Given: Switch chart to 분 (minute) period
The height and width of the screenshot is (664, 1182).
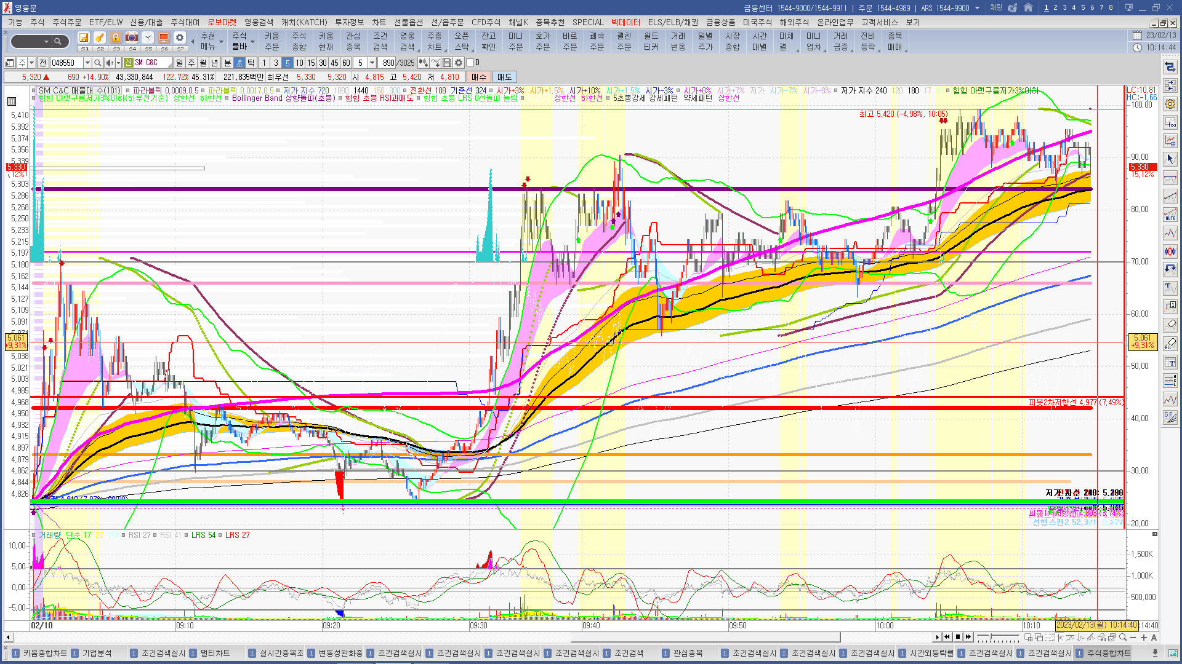Looking at the screenshot, I should [227, 63].
